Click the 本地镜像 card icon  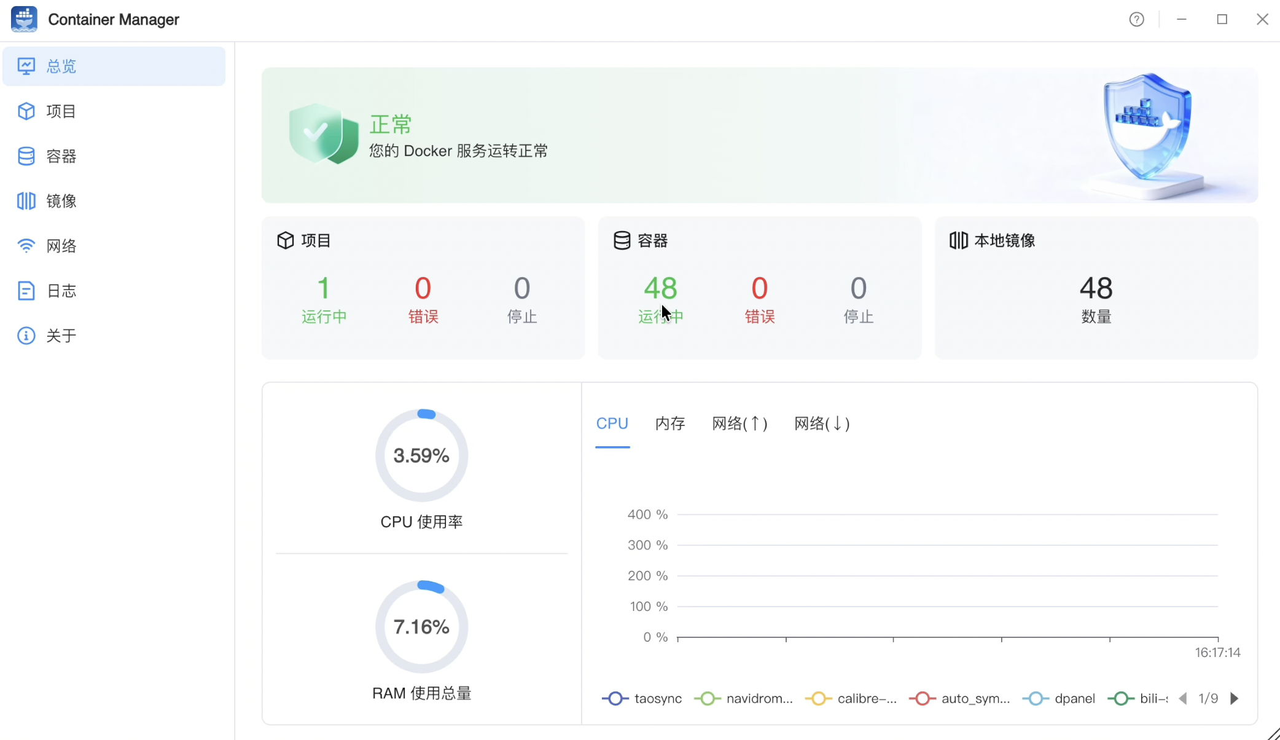(x=959, y=240)
